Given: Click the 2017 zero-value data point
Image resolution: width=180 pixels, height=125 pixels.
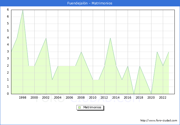Looking at the screenshot, I should [x=134, y=94].
